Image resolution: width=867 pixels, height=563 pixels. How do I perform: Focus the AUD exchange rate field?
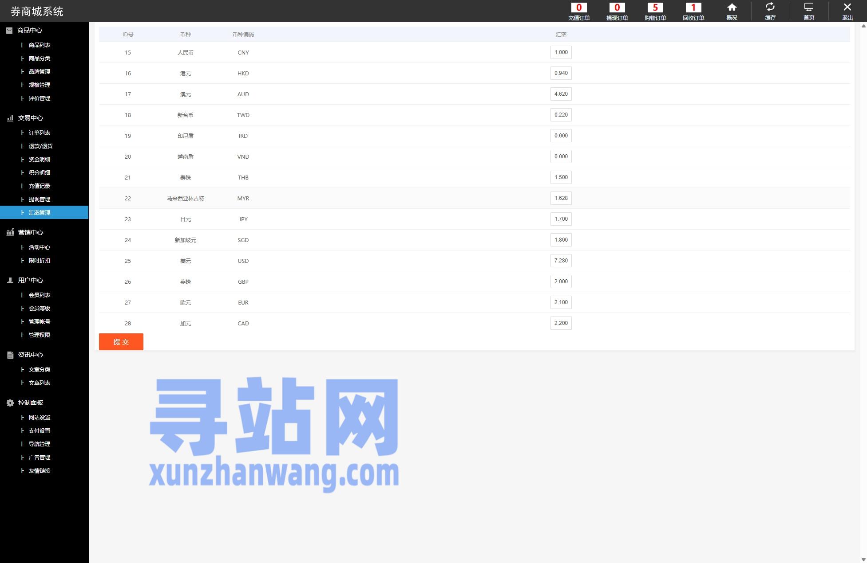561,94
